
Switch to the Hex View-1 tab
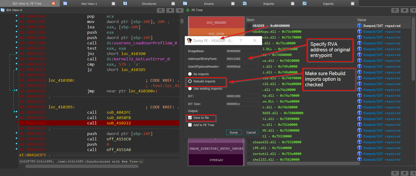pyautogui.click(x=89, y=3)
